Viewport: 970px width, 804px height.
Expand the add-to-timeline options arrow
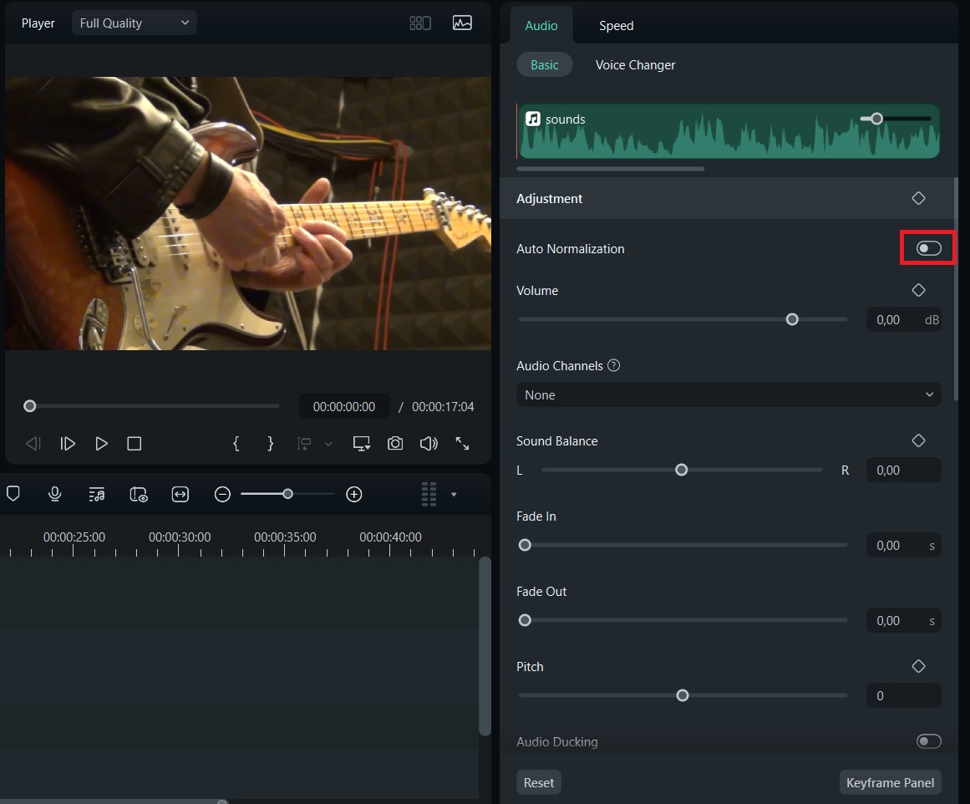pos(328,444)
